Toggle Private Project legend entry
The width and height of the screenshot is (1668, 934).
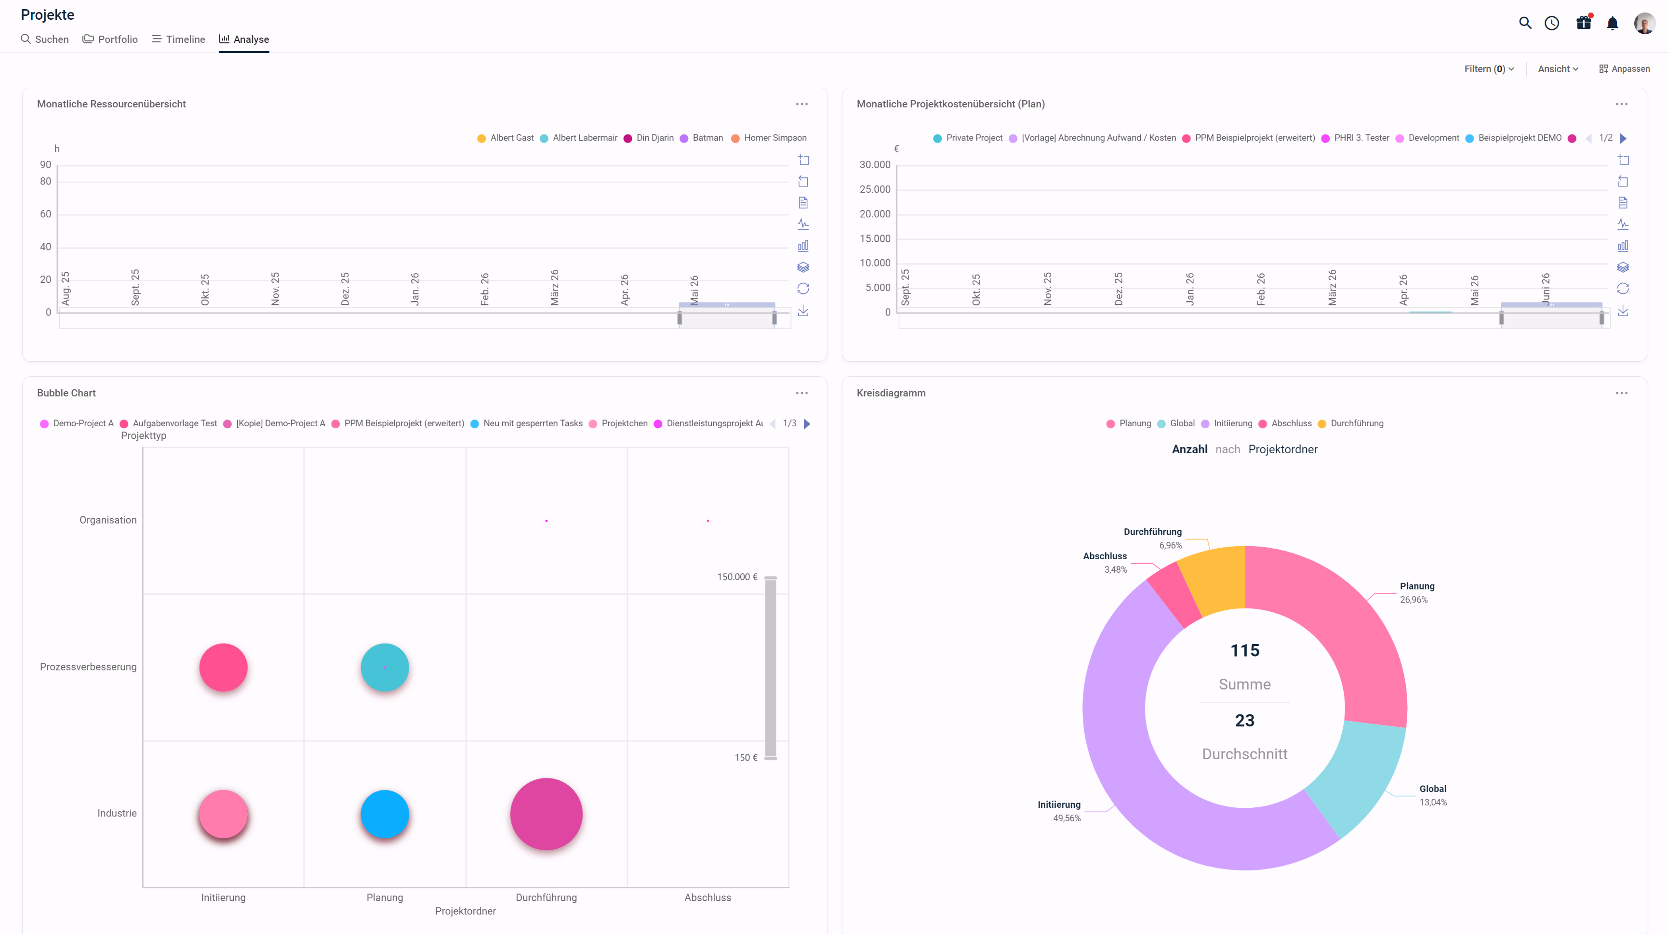[967, 138]
